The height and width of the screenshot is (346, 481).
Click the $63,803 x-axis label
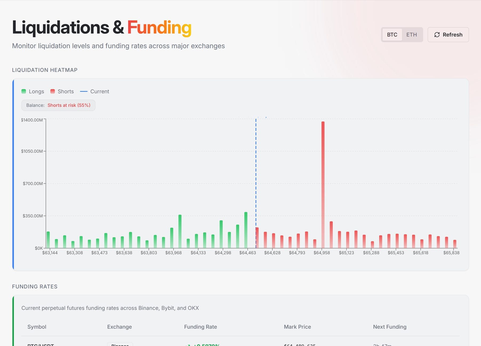[x=149, y=253]
